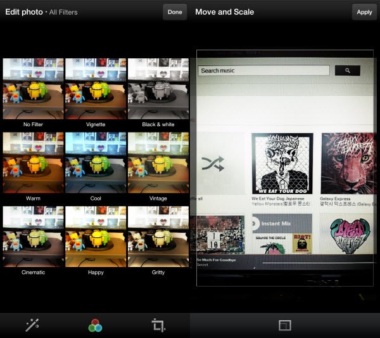Click the 'So Much For Goodbye' track title

(216, 260)
